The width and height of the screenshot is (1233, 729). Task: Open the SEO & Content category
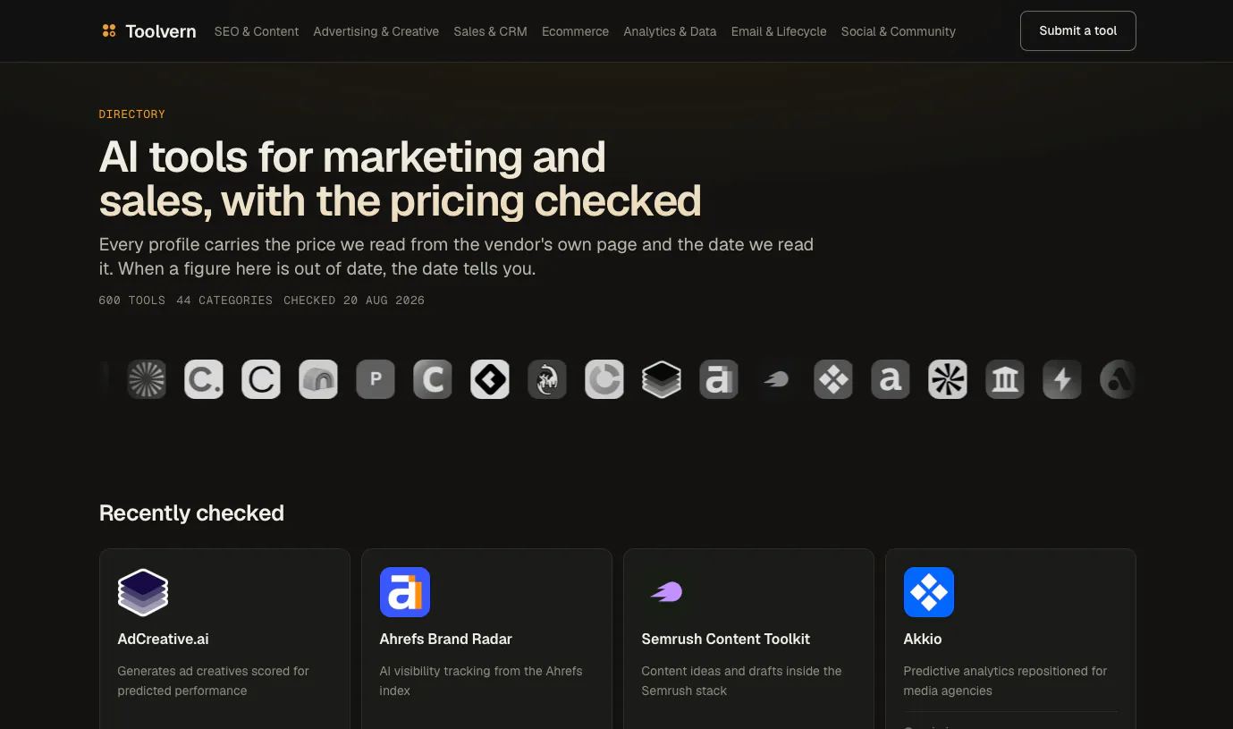(257, 31)
